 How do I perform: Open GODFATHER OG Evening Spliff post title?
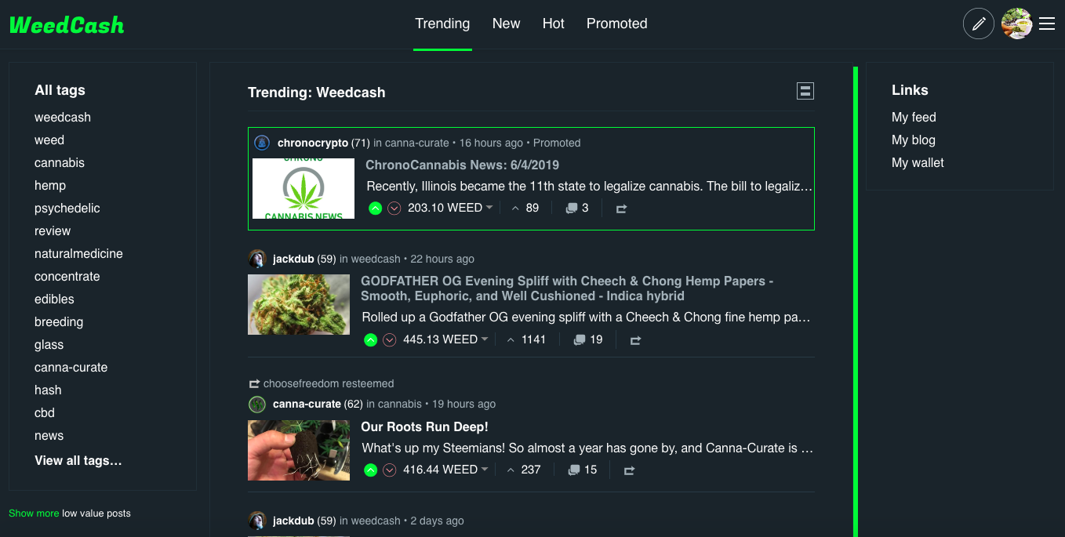pos(567,288)
